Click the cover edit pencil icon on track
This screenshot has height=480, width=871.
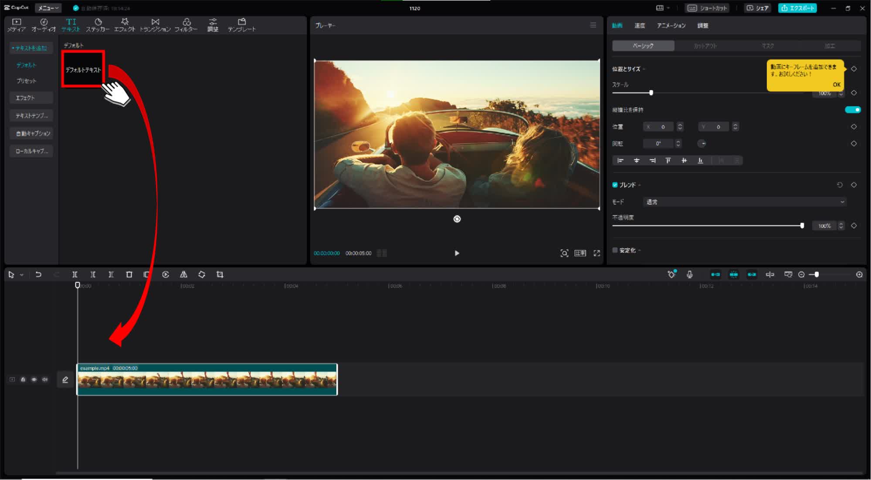click(65, 380)
